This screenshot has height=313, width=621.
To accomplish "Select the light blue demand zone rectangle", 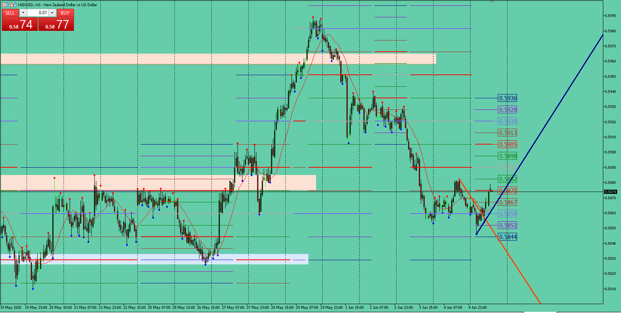I will click(154, 259).
